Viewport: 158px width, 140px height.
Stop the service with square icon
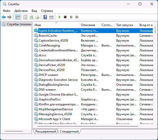[65, 17]
